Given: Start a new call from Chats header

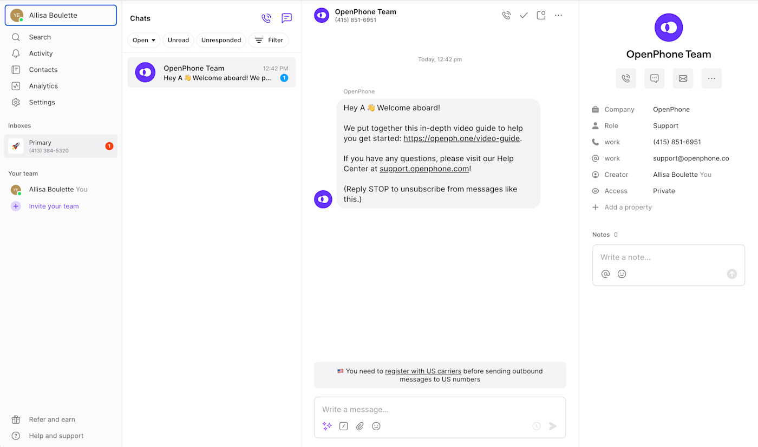Looking at the screenshot, I should (266, 18).
